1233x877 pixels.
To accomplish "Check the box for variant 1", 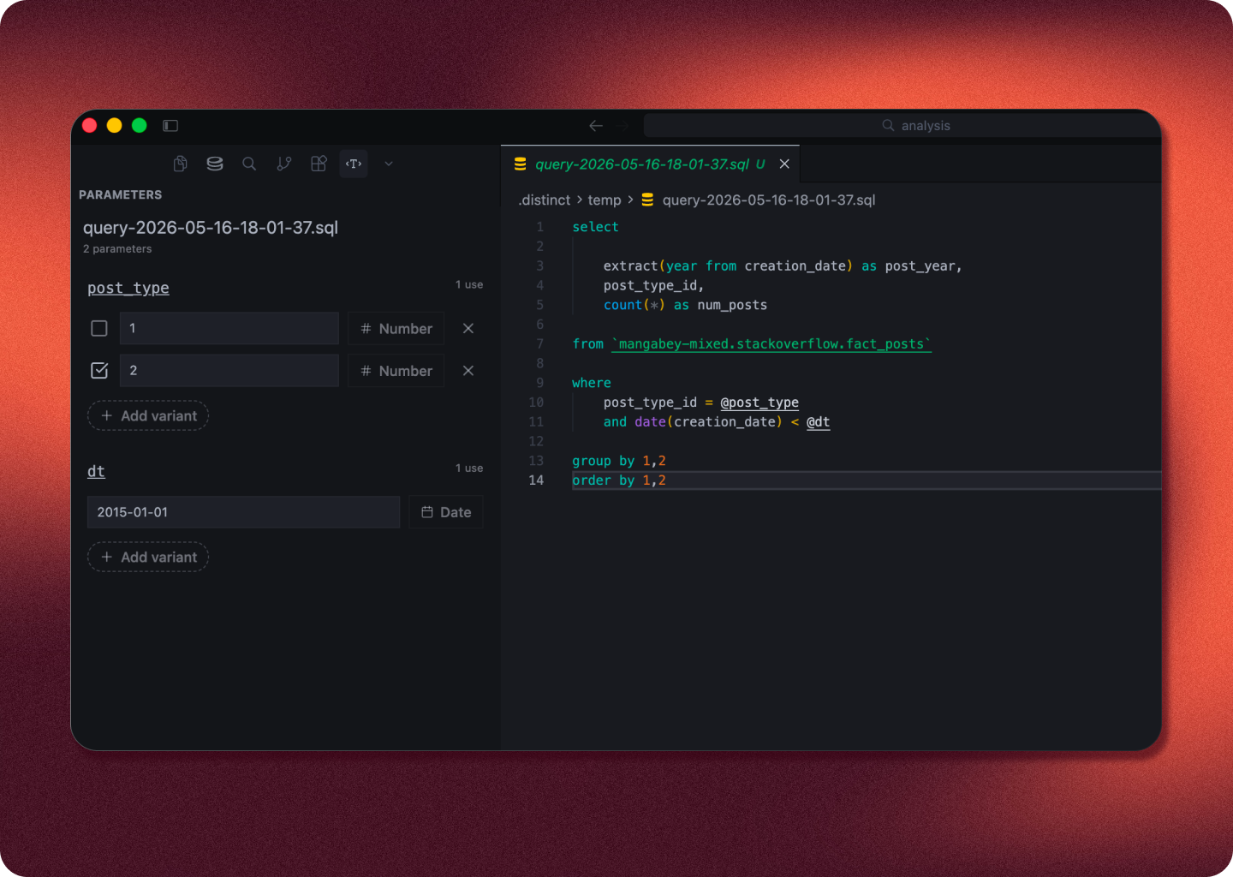I will (99, 329).
